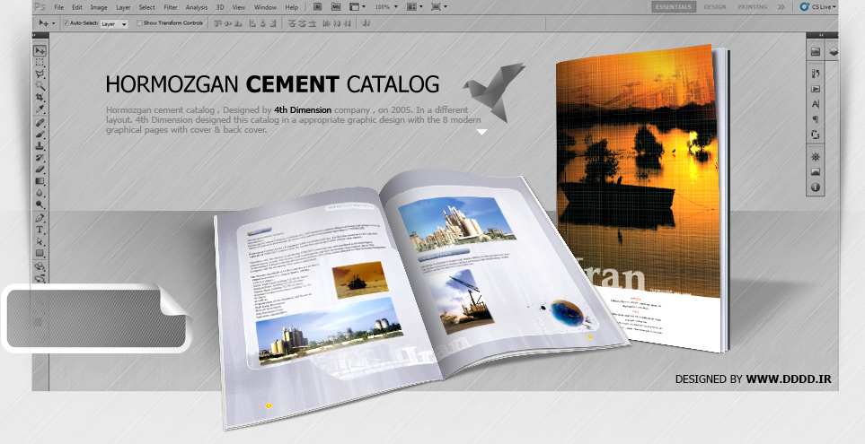Open the Layer menu

tap(124, 8)
